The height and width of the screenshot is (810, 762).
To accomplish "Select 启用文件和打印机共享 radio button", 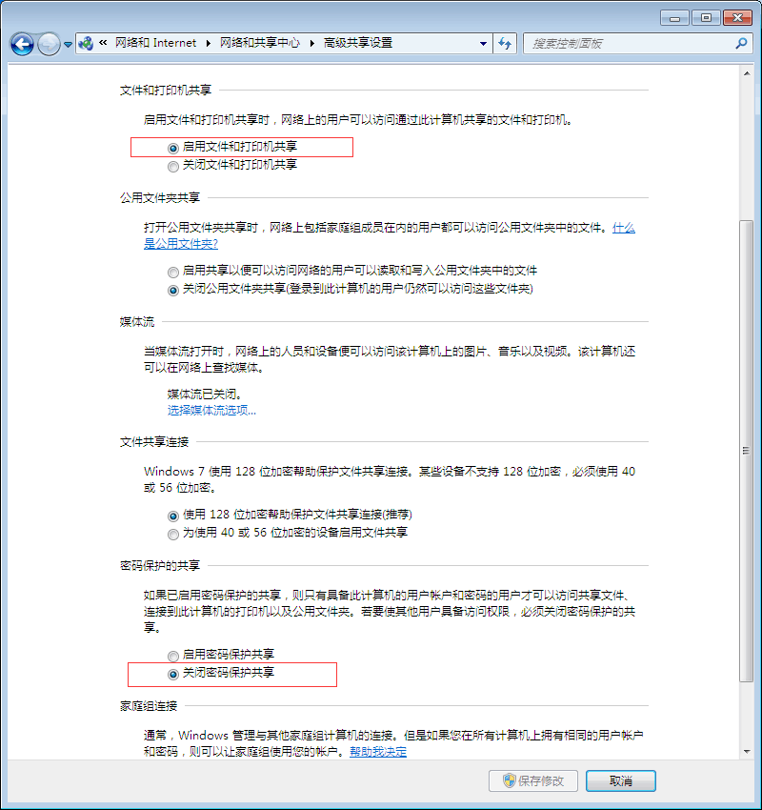I will (x=173, y=149).
